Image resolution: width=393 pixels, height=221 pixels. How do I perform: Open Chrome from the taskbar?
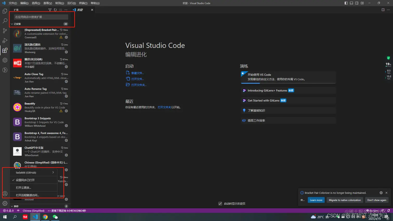click(45, 217)
